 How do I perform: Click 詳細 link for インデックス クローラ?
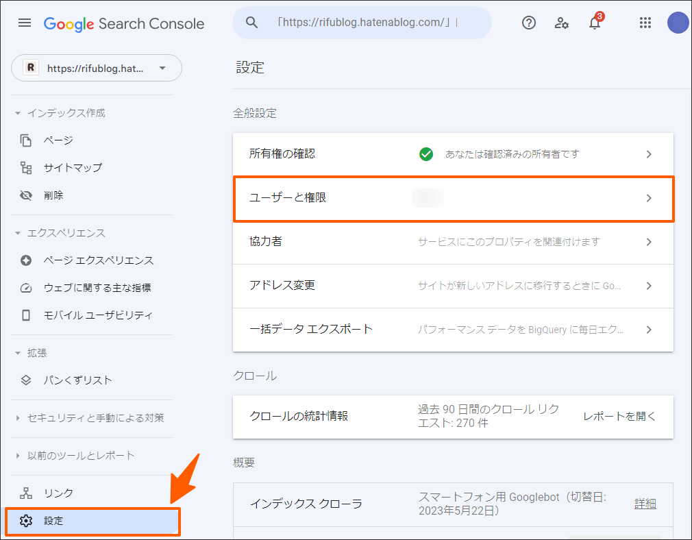tap(645, 504)
